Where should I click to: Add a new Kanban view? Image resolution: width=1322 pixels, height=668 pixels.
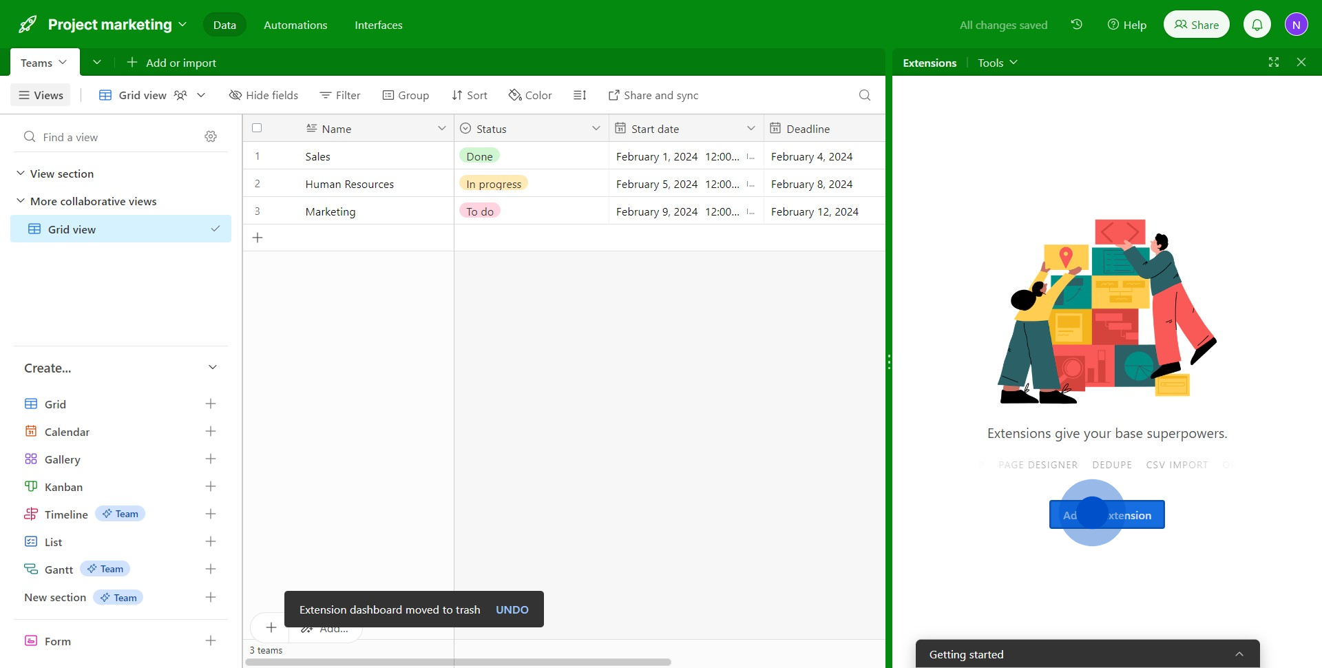(x=211, y=487)
